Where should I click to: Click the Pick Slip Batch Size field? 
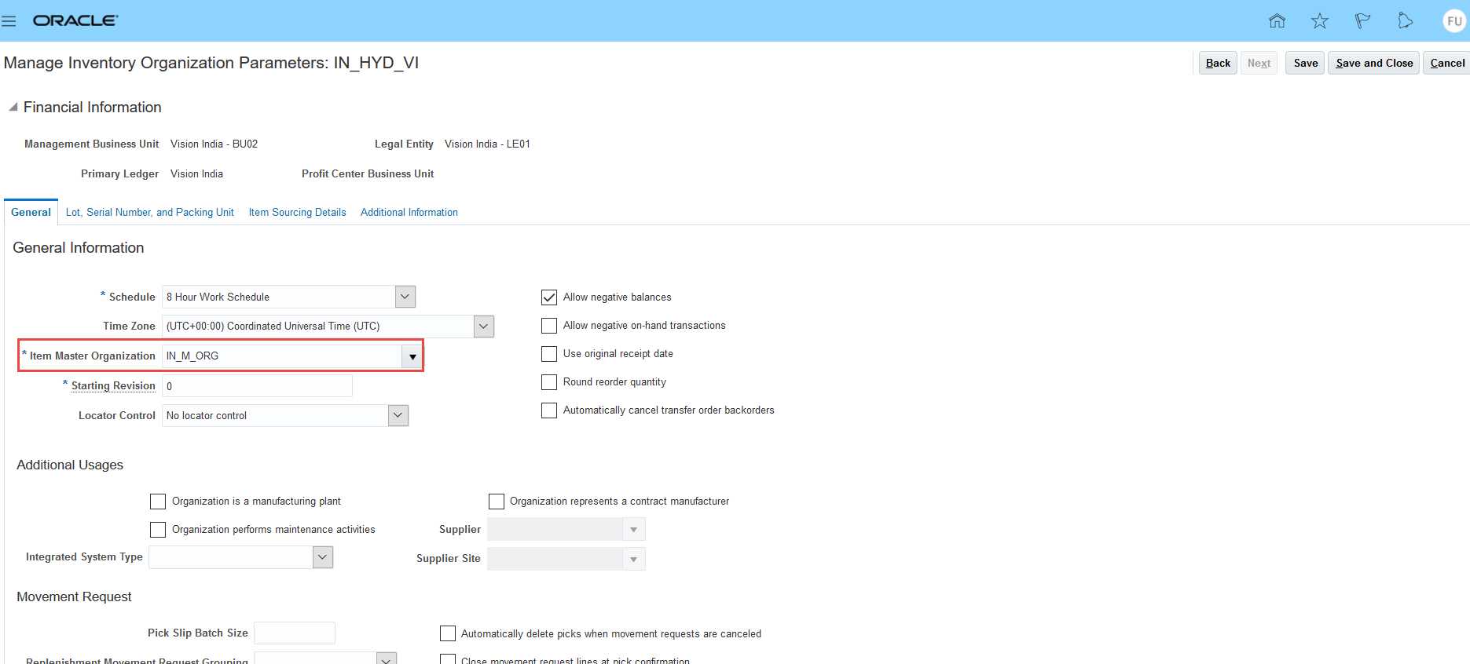pos(295,633)
